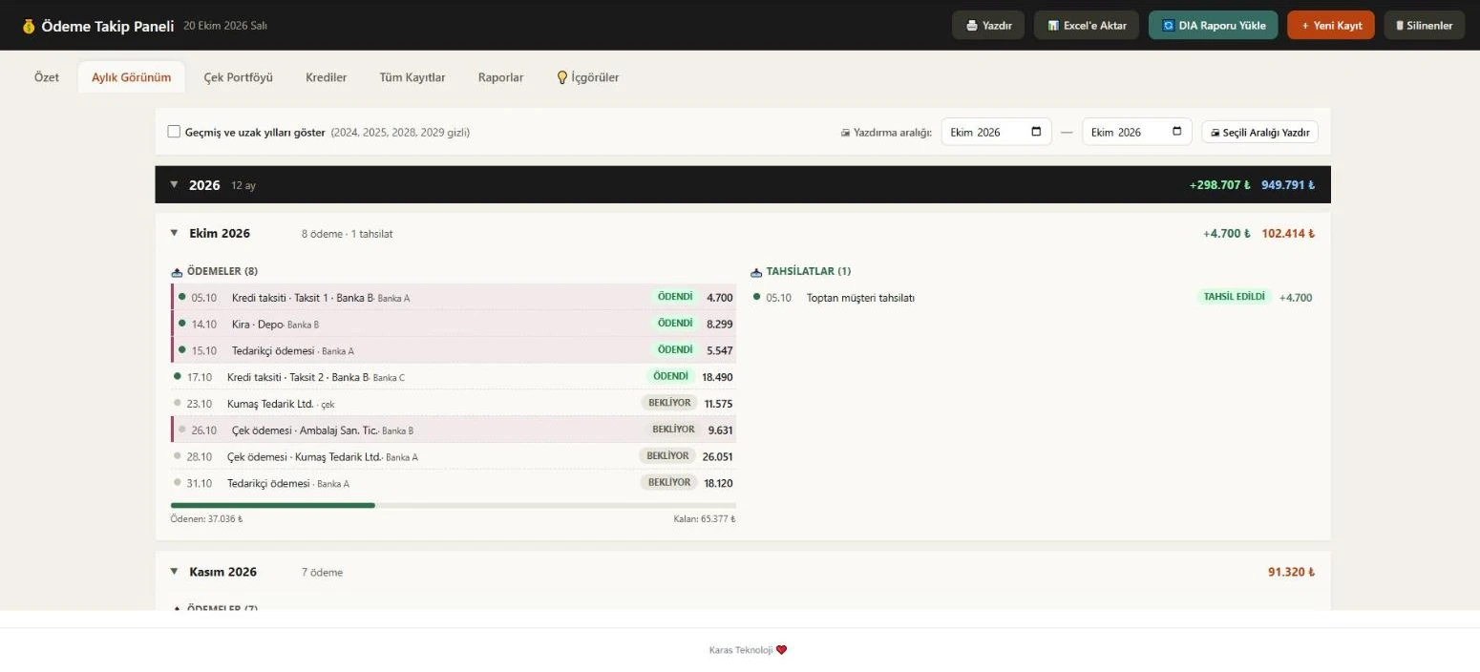Click the printer icon on Yazdır
The image size is (1480, 672).
coord(972,26)
